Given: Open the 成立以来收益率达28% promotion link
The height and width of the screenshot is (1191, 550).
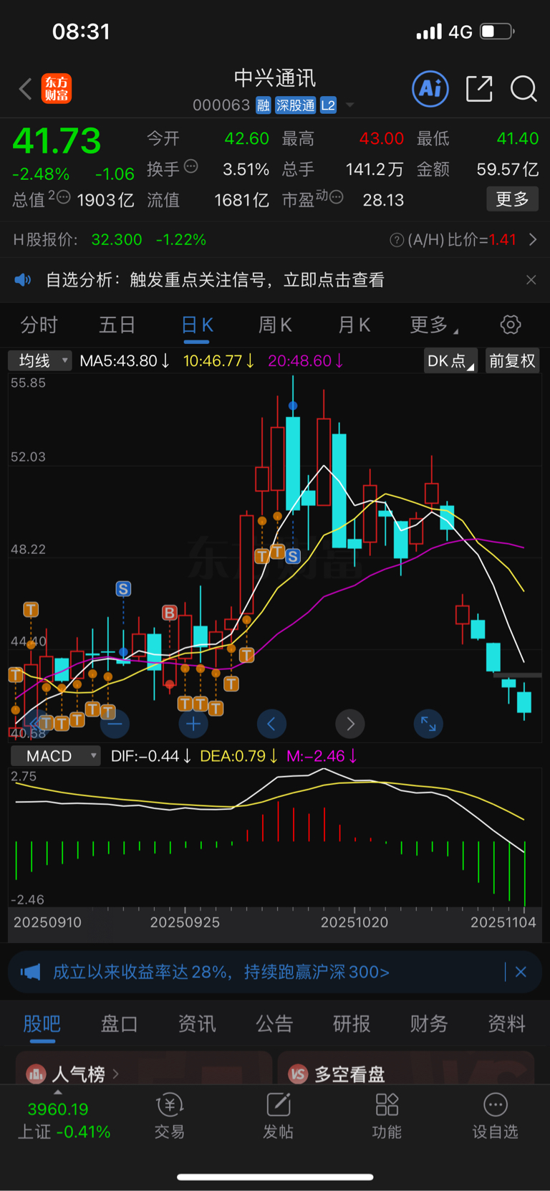Looking at the screenshot, I should [x=221, y=972].
